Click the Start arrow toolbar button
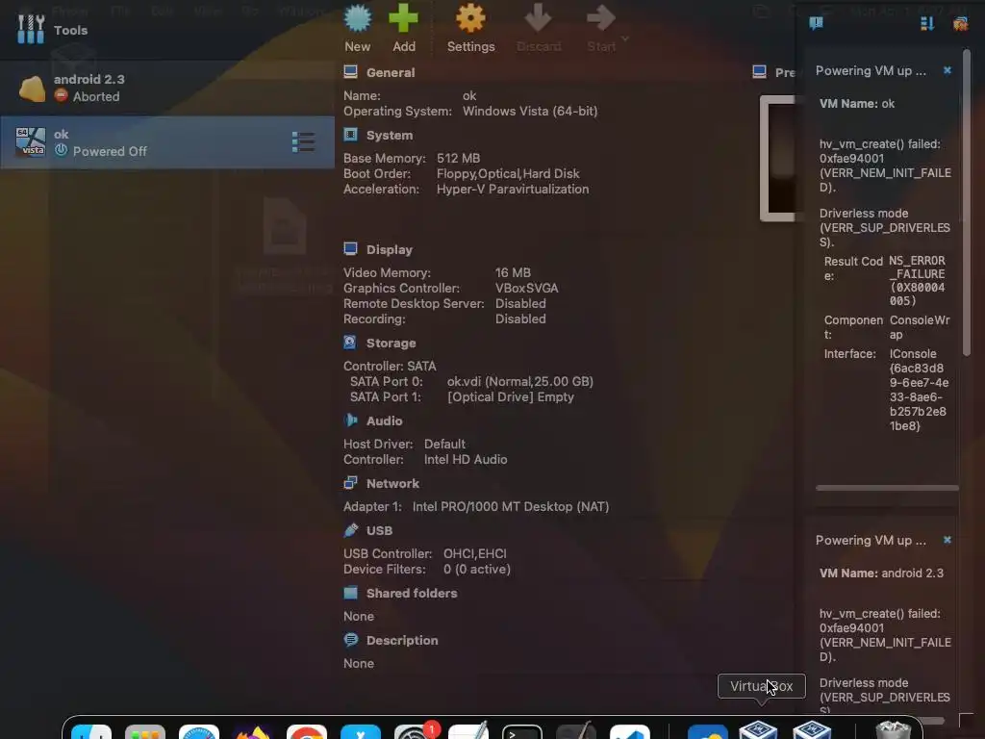This screenshot has height=739, width=985. [x=601, y=29]
